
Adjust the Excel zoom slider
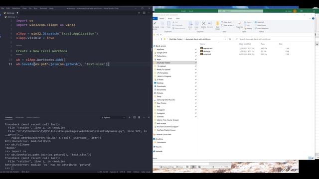(213, 167)
